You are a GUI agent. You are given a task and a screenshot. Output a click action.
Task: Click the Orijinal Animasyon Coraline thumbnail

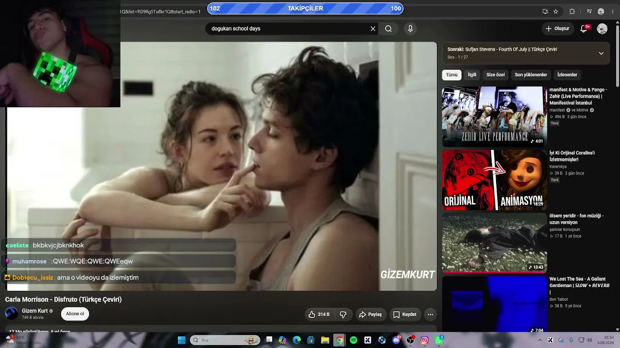[494, 180]
